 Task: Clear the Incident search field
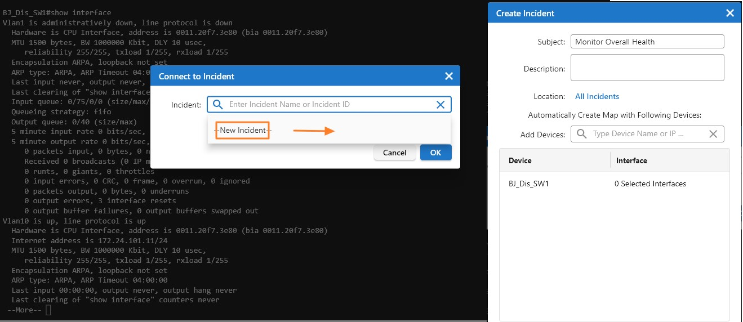441,105
